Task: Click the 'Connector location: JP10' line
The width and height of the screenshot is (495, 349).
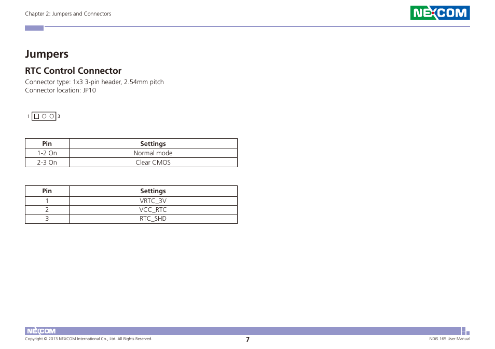Action: tap(60, 90)
